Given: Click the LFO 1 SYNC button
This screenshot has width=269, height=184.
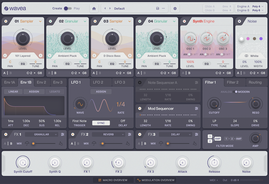Looking at the screenshot, I should [x=101, y=123].
